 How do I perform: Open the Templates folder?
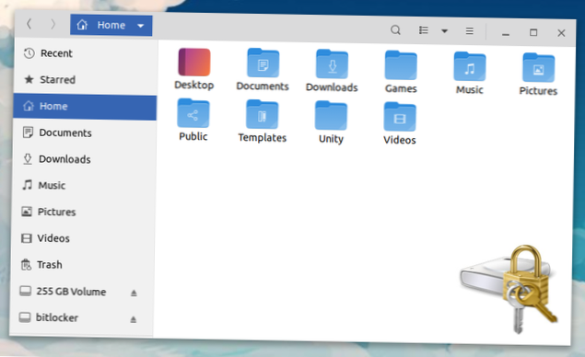pyautogui.click(x=263, y=114)
